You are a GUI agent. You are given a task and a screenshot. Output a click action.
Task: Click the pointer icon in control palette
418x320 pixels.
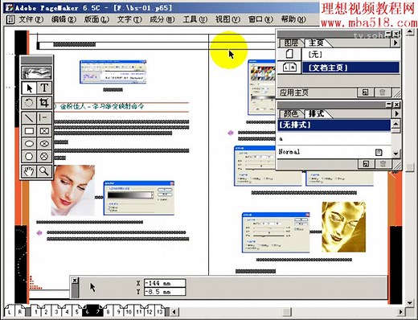pos(92,287)
